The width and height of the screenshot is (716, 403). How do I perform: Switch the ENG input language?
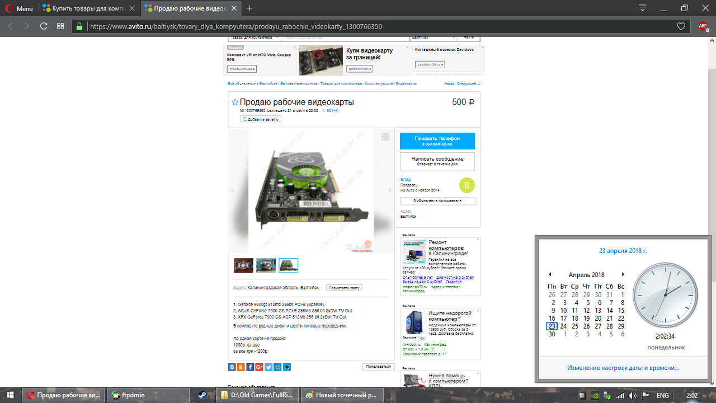(663, 395)
